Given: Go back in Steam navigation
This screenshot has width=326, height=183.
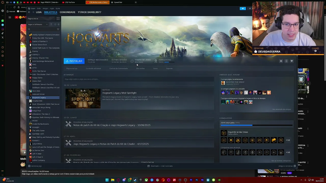Looking at the screenshot, I should [29, 12].
